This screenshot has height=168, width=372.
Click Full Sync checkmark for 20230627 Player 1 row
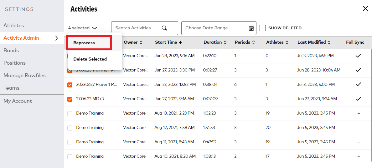[359, 84]
